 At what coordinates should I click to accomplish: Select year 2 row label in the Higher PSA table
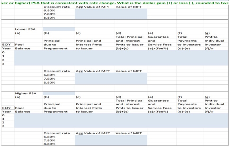point(3,122)
